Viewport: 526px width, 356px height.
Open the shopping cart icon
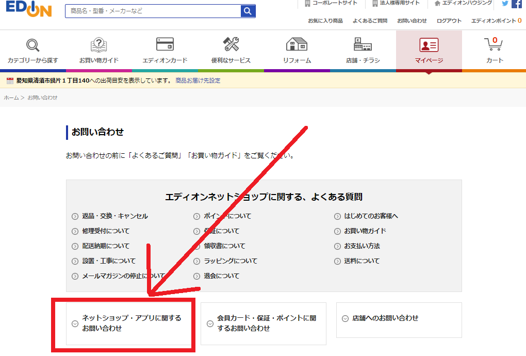point(494,45)
